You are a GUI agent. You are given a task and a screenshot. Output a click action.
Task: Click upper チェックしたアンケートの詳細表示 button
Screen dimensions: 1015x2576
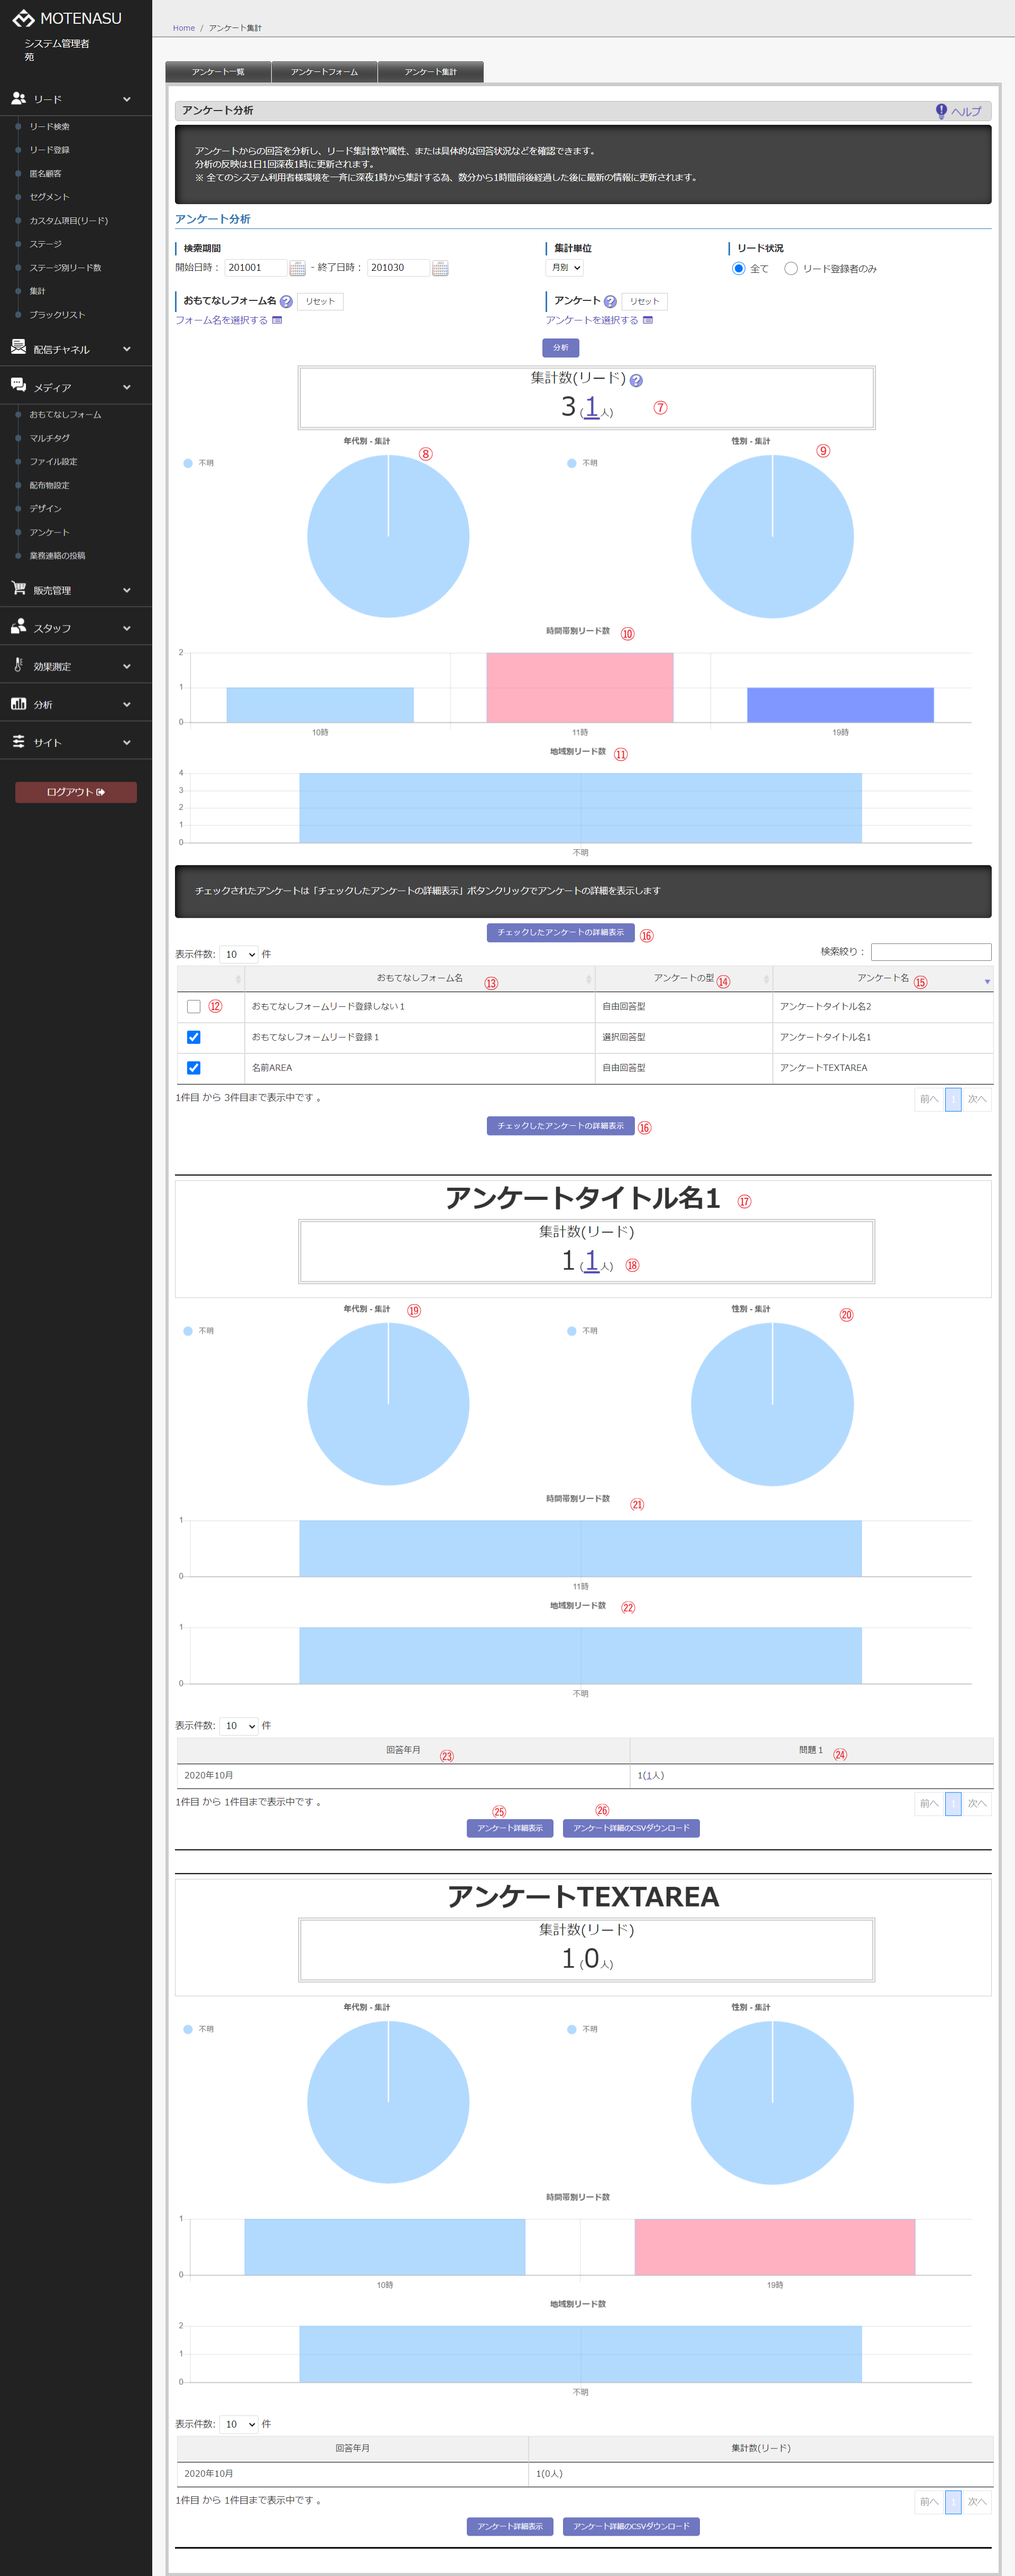[x=560, y=932]
